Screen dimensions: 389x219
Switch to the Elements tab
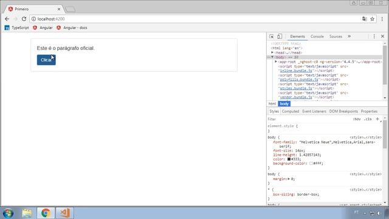297,36
